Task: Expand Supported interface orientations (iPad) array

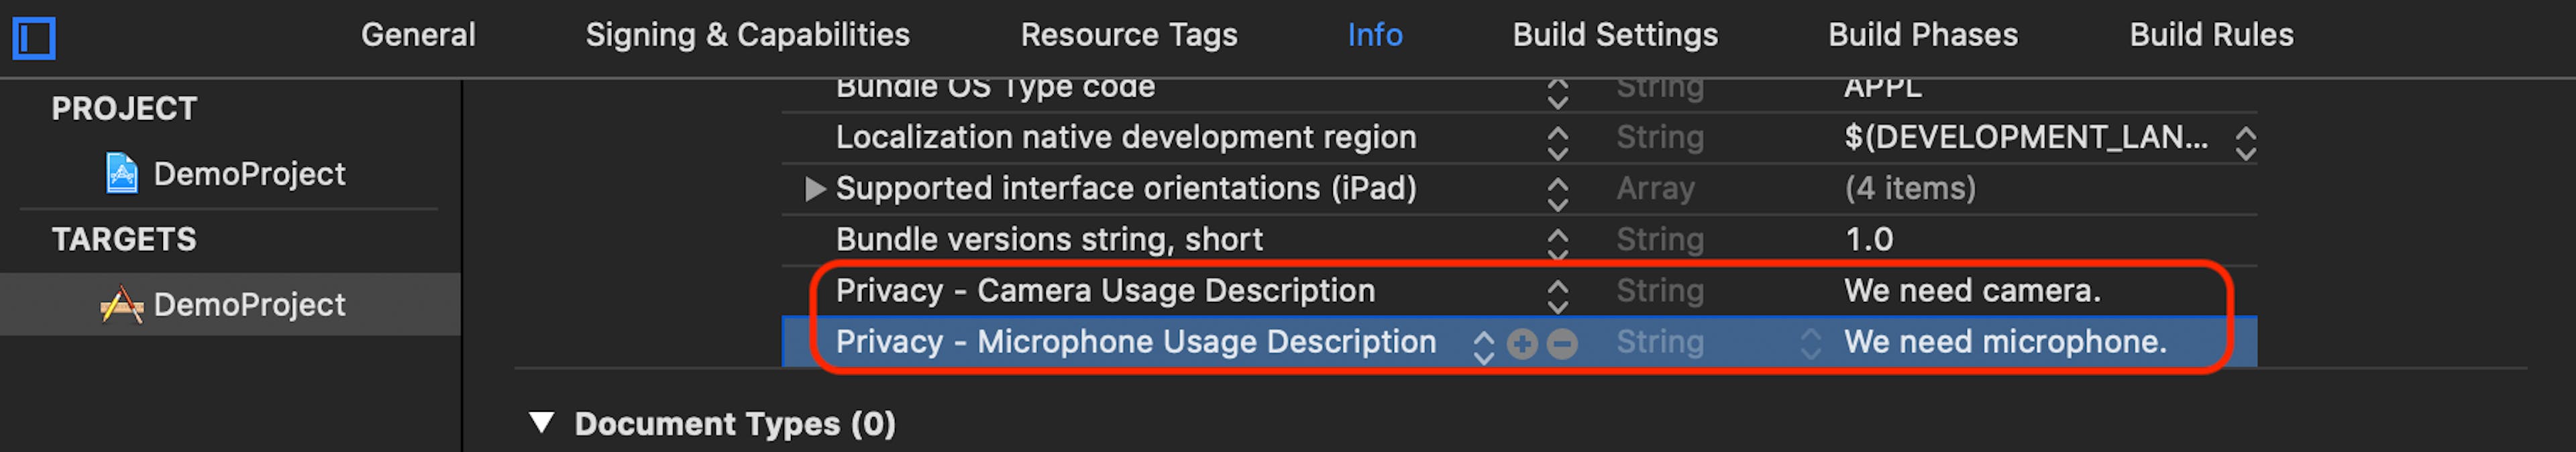Action: point(815,188)
